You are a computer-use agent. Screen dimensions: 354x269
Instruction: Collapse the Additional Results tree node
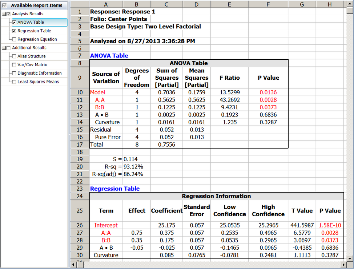pyautogui.click(x=4, y=48)
